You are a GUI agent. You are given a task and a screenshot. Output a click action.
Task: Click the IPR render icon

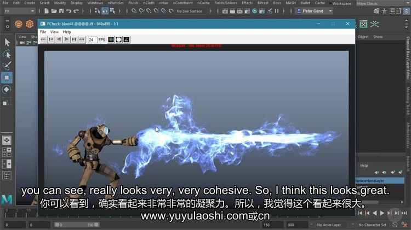[239, 11]
